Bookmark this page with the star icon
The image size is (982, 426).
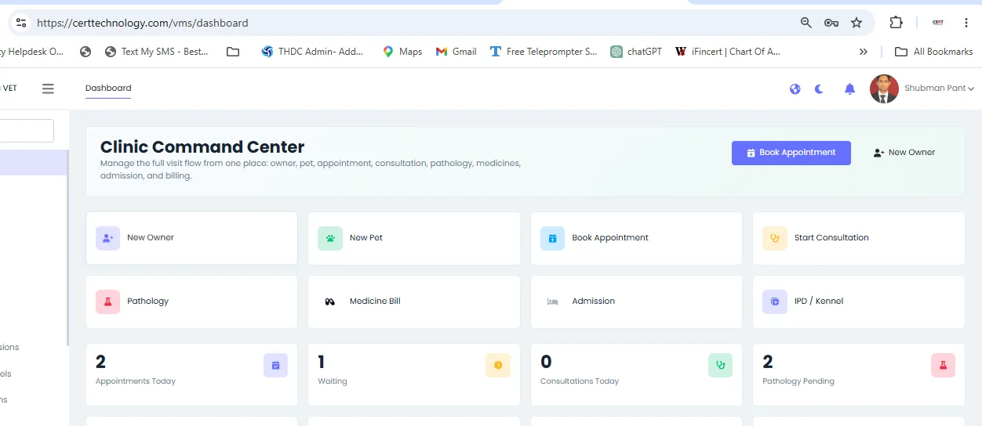point(857,23)
